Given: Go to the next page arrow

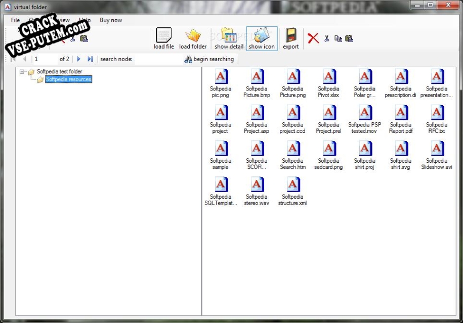Looking at the screenshot, I should (78, 59).
